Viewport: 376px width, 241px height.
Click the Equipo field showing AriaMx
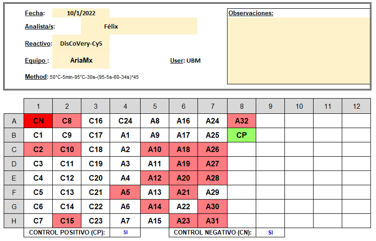tap(81, 60)
